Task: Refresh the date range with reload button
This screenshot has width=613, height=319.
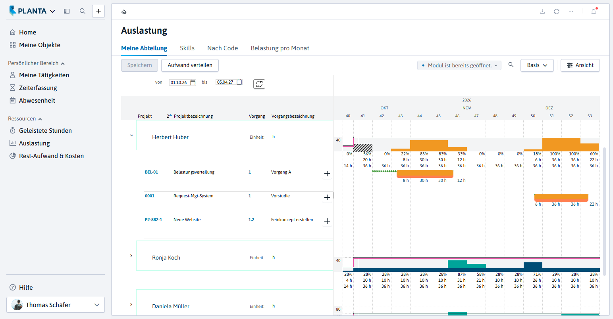Action: (x=259, y=84)
